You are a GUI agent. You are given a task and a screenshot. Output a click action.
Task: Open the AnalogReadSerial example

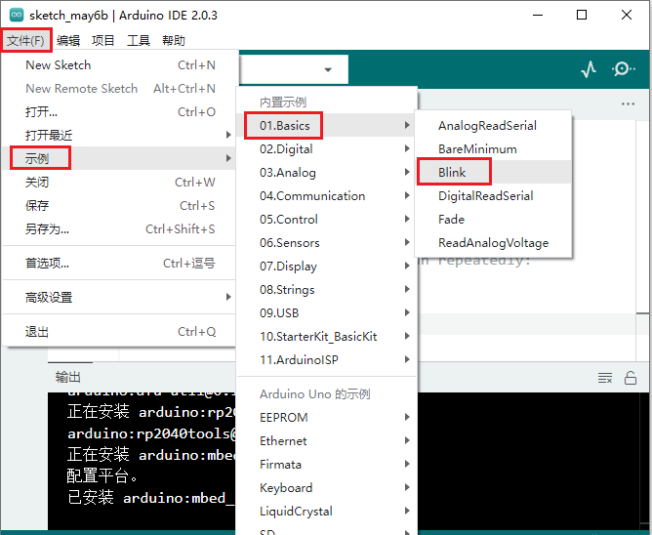pyautogui.click(x=494, y=125)
